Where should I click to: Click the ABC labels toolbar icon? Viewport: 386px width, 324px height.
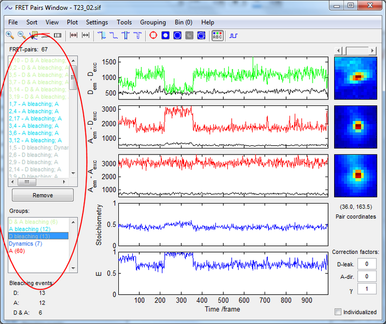[217, 35]
